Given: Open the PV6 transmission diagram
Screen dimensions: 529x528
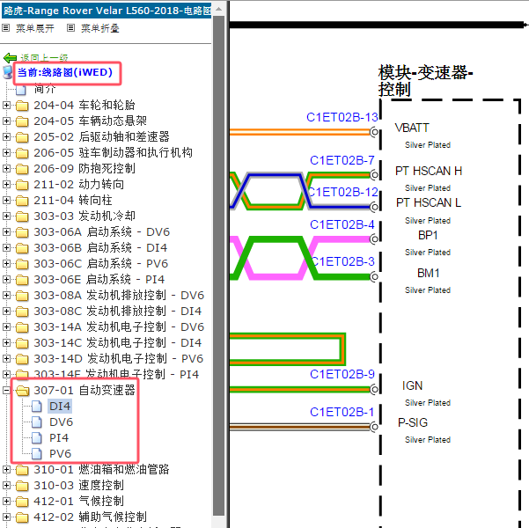Looking at the screenshot, I should pyautogui.click(x=60, y=454).
